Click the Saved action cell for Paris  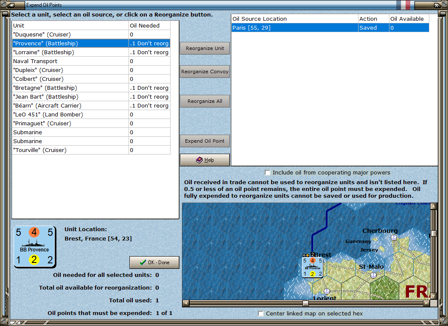(x=374, y=28)
